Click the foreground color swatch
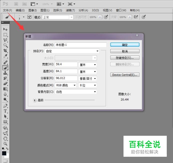The image size is (173, 163). pos(4,153)
